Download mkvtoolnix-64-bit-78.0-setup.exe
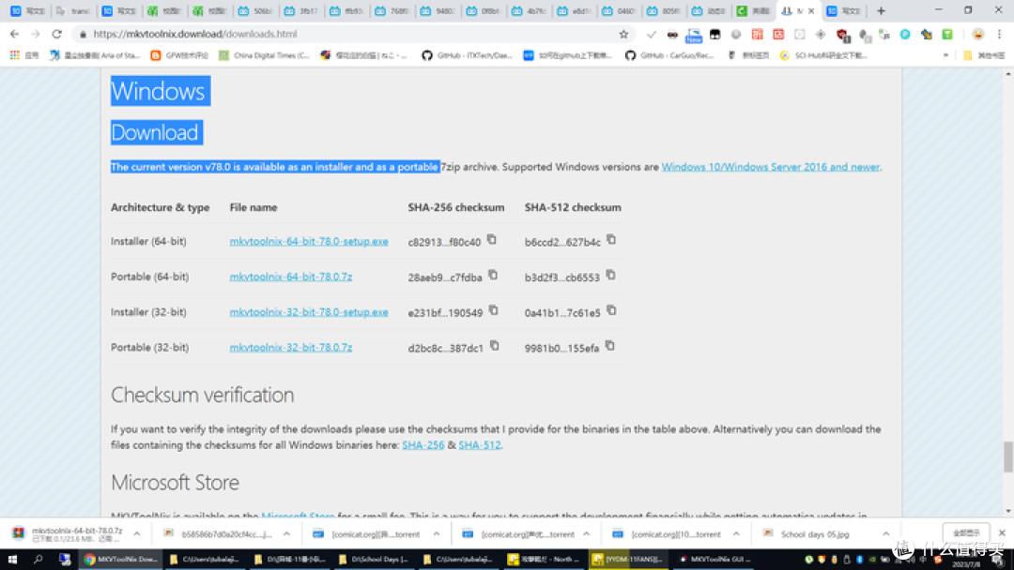This screenshot has width=1014, height=570. [308, 242]
